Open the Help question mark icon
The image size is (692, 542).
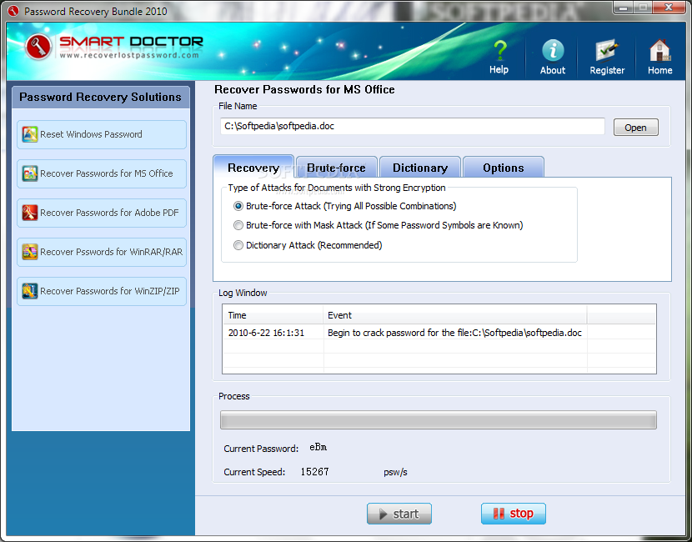(499, 50)
